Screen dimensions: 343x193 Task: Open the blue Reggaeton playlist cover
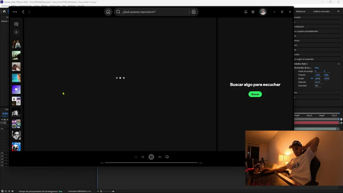point(16,147)
